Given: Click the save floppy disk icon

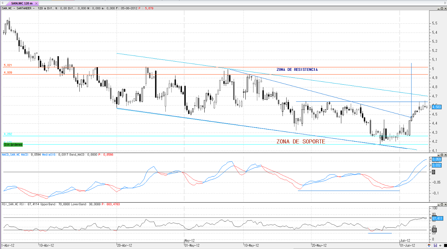Looking at the screenshot, I should tap(435, 245).
